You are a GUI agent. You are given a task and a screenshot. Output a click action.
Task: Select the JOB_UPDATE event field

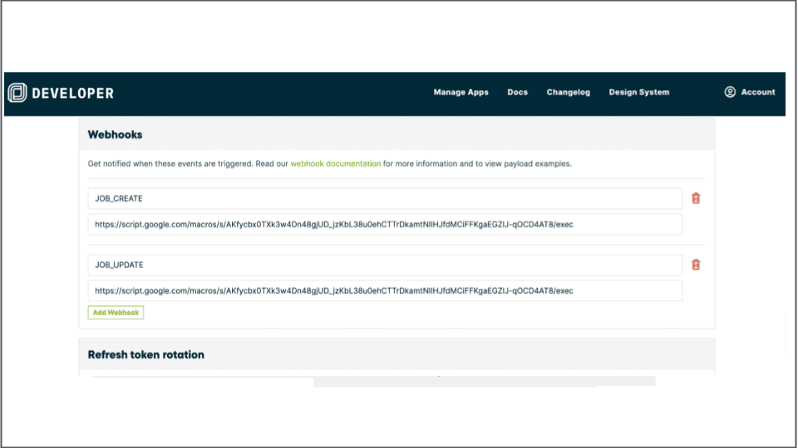pos(385,265)
